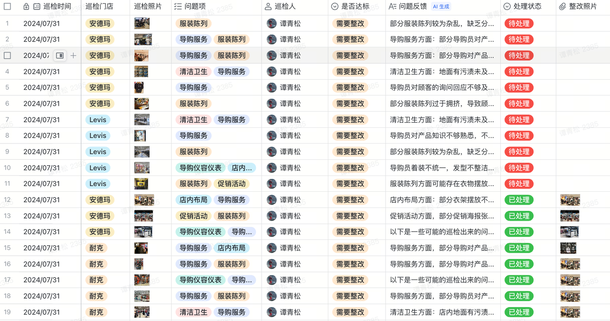Open the 整改照片 thumbnail in row 15
The image size is (610, 321).
coord(568,248)
